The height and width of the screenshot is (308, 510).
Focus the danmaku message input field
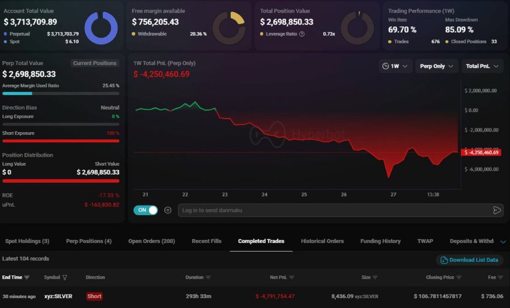(340, 210)
